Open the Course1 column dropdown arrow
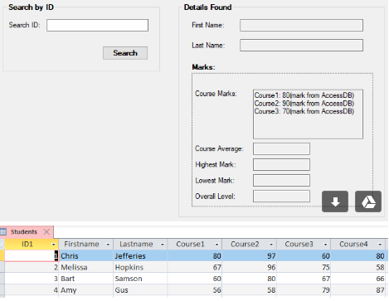Screen dimensions: 389x301 point(216,245)
